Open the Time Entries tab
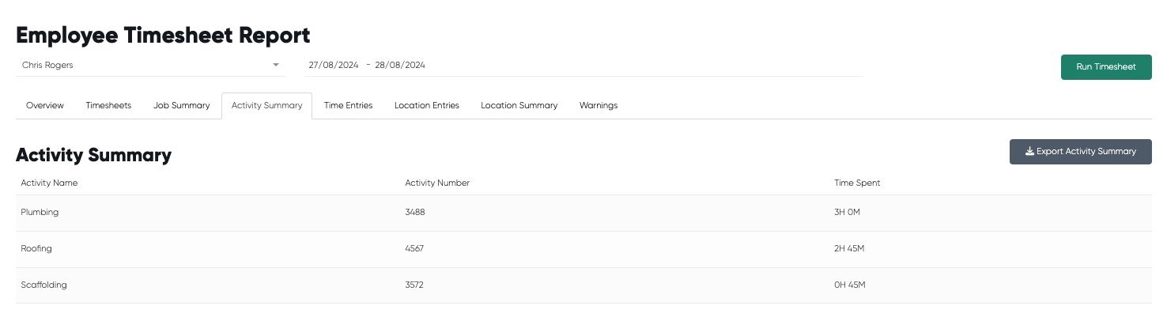1167x336 pixels. (x=349, y=105)
